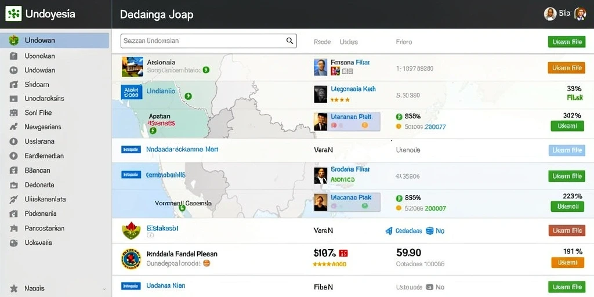
Task: Open the Uconockan sidebar icon
Action: click(14, 56)
